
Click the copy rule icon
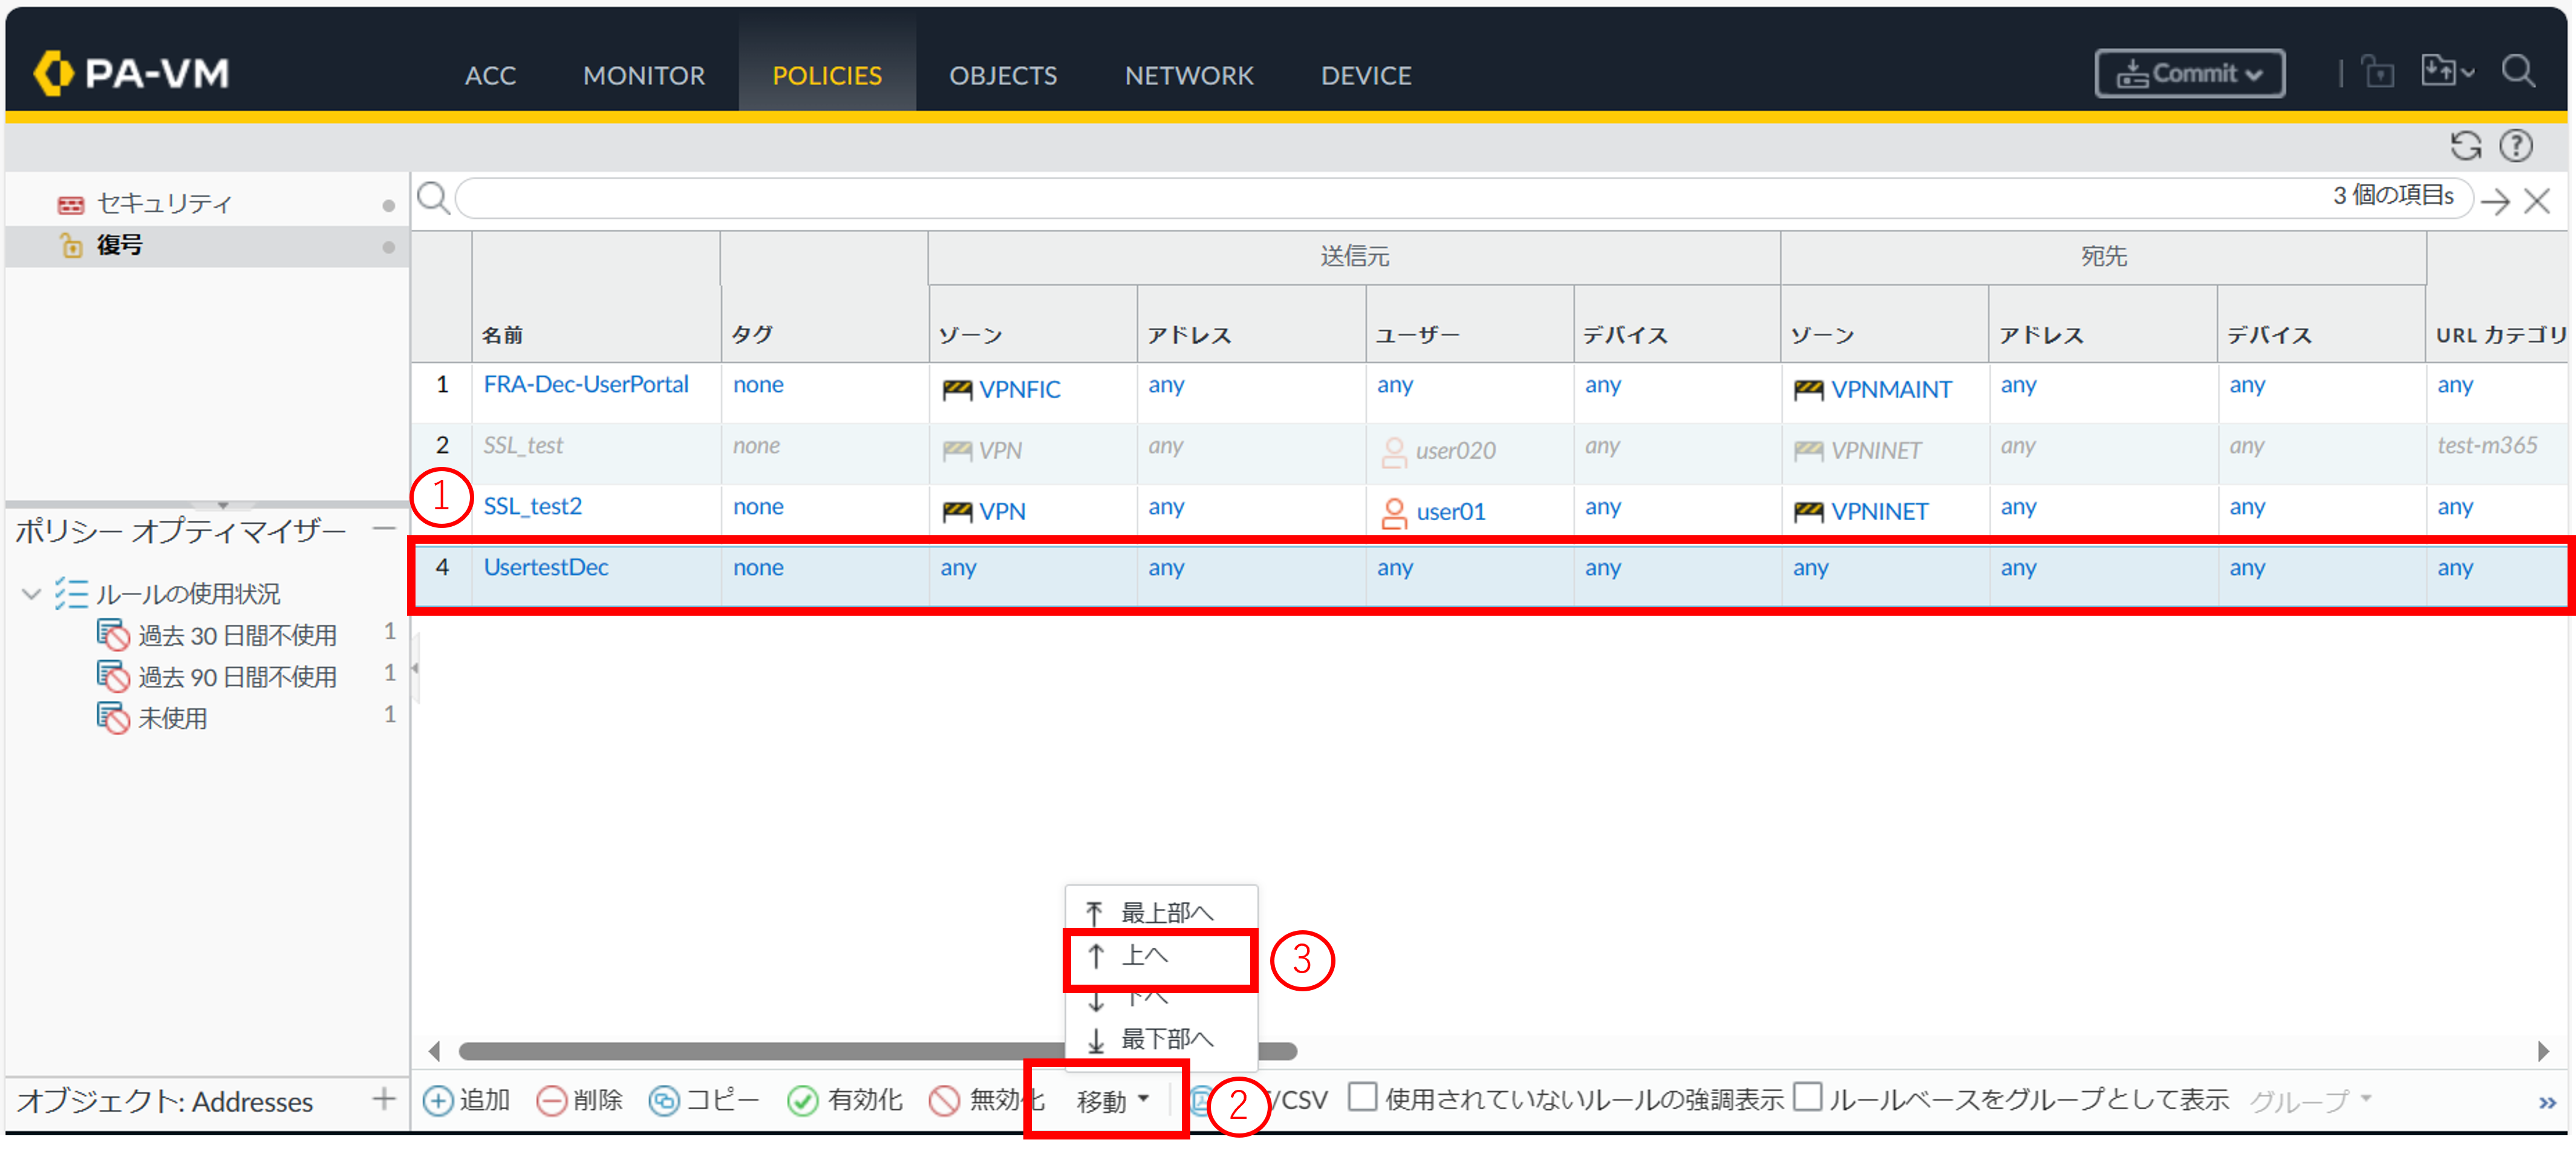coord(663,1100)
